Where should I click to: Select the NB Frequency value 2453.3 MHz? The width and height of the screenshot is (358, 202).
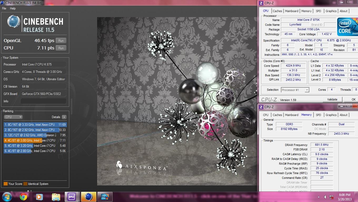(341, 134)
